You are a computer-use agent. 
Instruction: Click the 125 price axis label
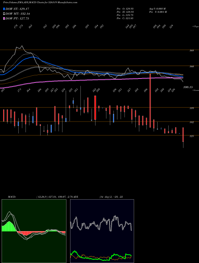click(x=191, y=136)
